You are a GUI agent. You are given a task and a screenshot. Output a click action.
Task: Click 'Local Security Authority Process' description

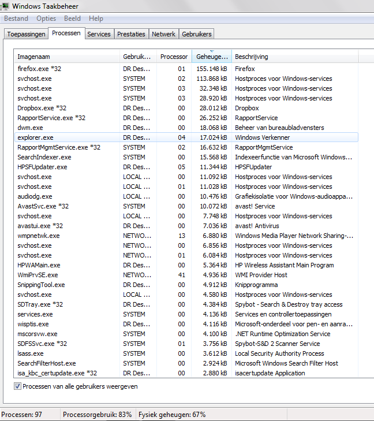click(279, 353)
